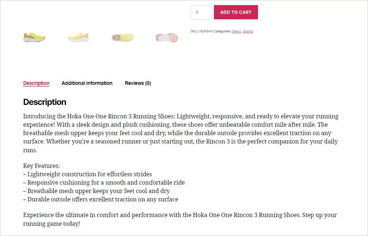Screen dimensions: 368x236
Task: Click the Responsive cushioning feature line
Action: coord(104,182)
